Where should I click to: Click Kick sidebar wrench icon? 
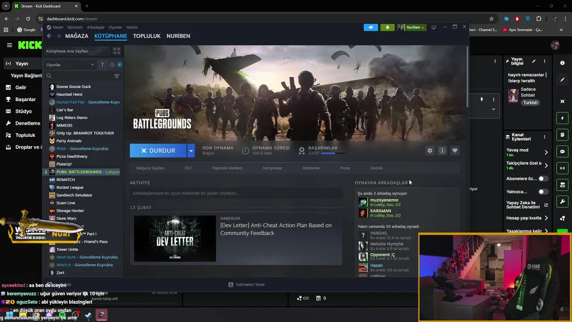coord(563,201)
